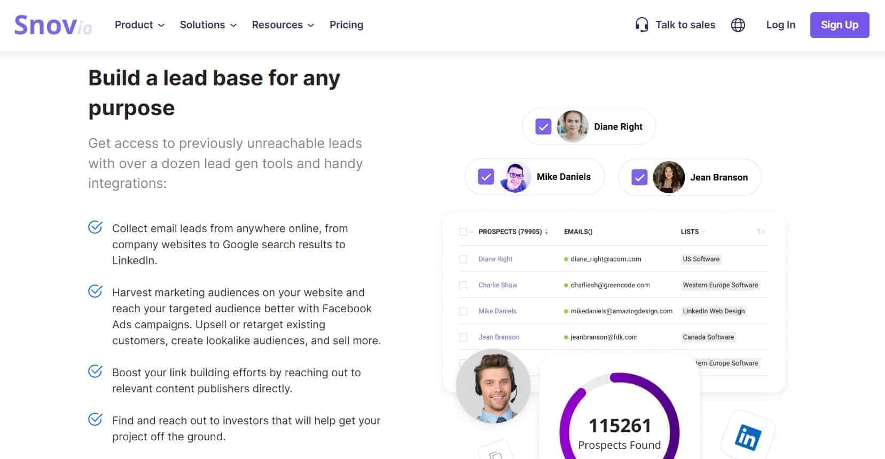Click Jean Branson's avatar photo
The image size is (885, 459).
tap(669, 177)
